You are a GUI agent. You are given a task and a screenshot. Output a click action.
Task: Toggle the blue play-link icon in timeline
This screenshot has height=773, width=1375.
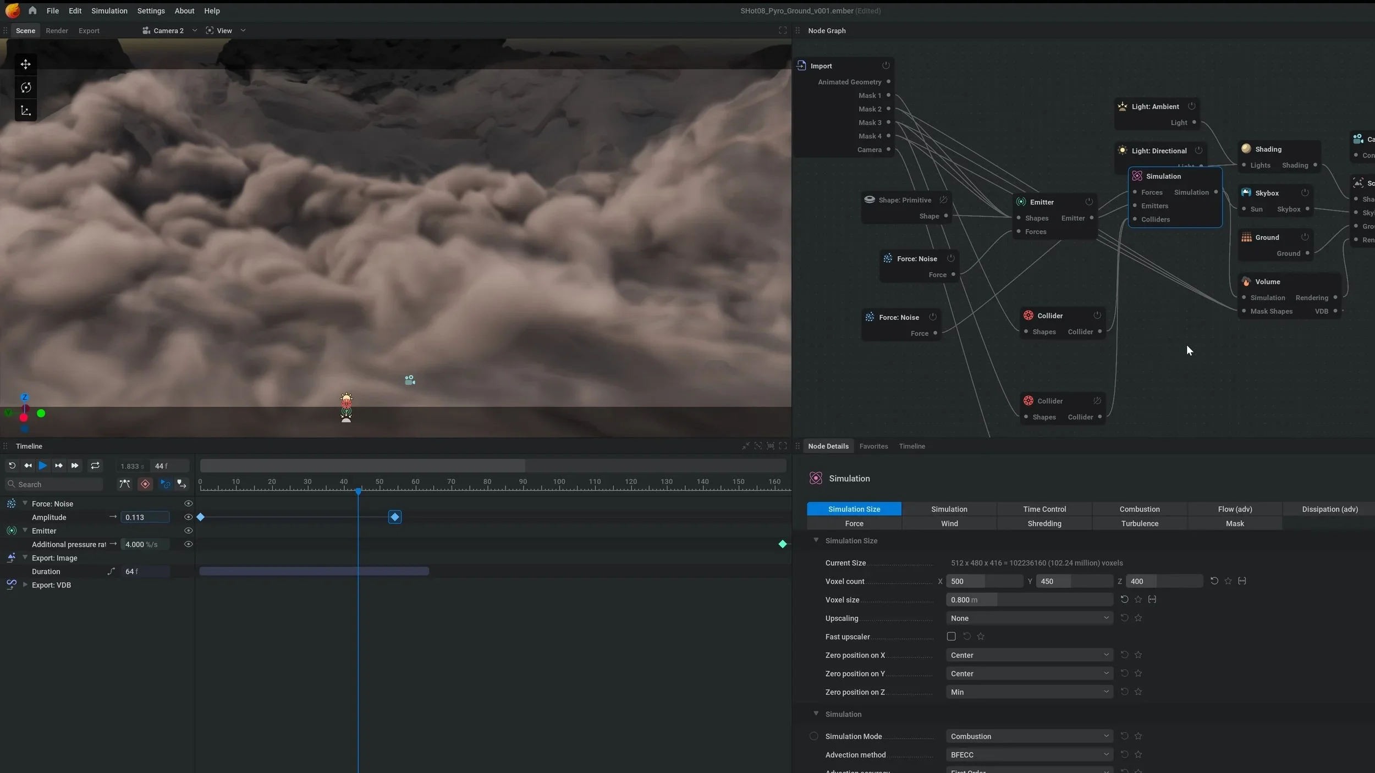[165, 484]
